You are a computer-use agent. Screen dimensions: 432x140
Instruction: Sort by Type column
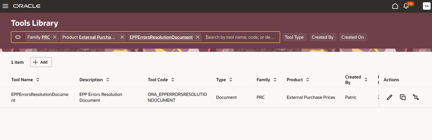coord(231,80)
